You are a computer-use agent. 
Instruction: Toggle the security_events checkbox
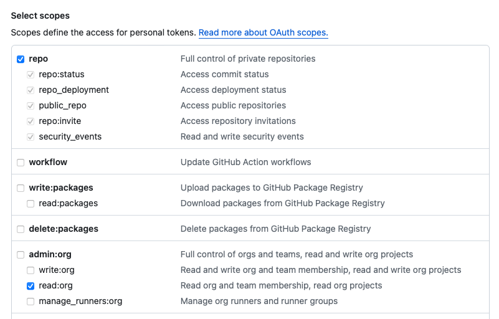31,137
